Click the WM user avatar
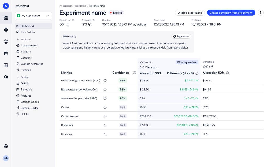The image size is (268, 167). click(x=6, y=158)
